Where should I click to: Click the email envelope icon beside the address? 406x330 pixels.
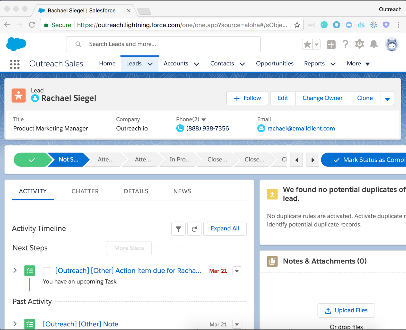point(261,128)
